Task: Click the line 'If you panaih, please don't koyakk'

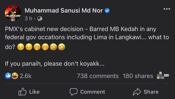Action: [x=55, y=64]
